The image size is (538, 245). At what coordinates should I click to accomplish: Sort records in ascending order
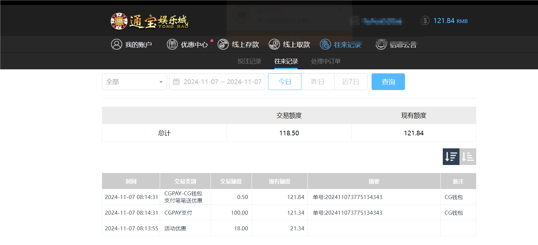468,157
